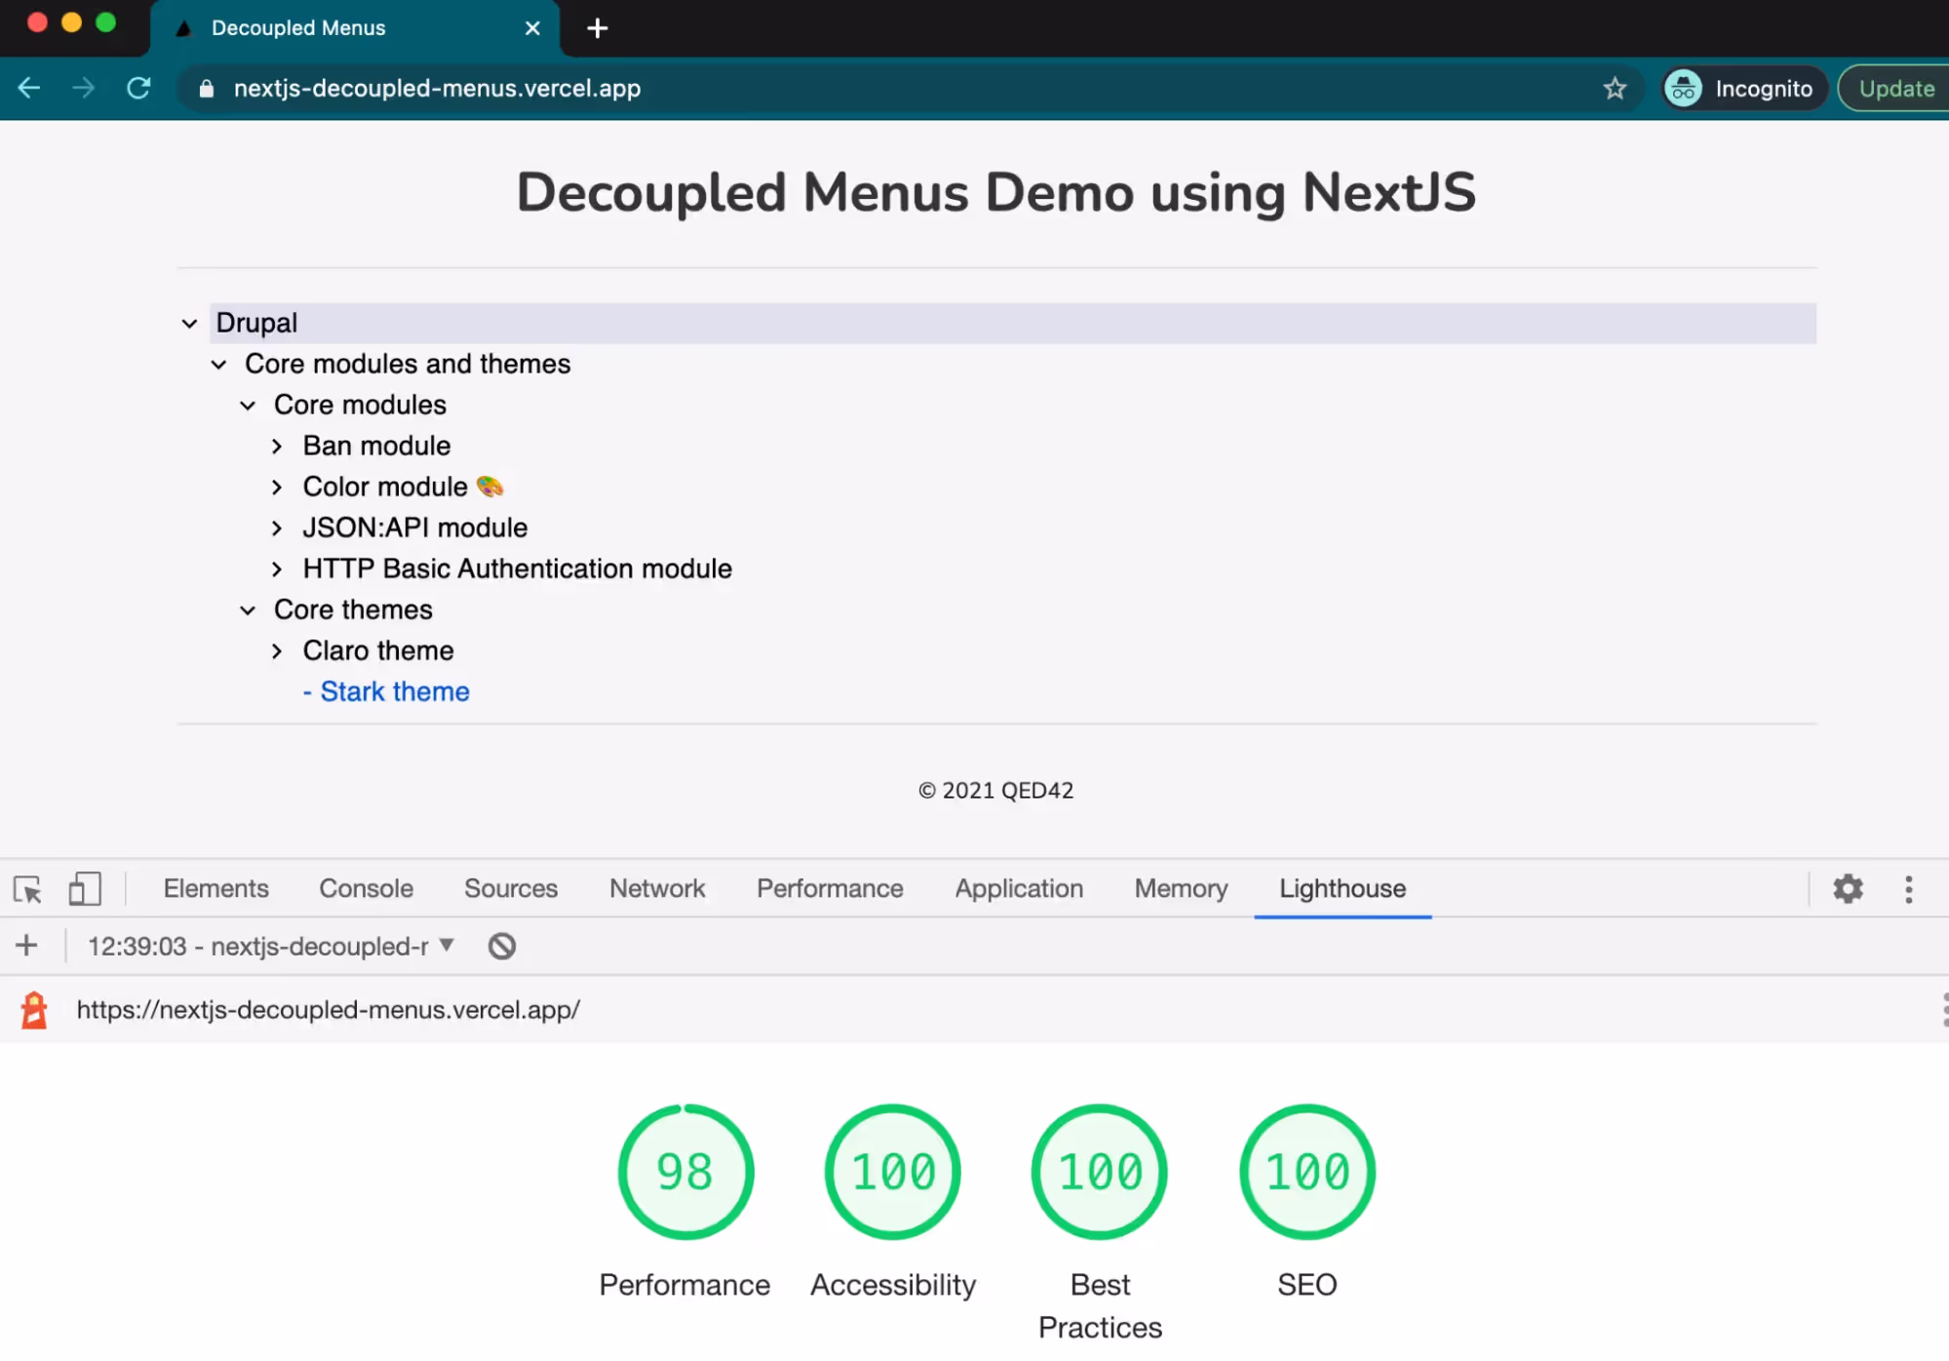Jump to the SEO score gauge
Screen dimensions: 1949x1361
point(1306,1172)
